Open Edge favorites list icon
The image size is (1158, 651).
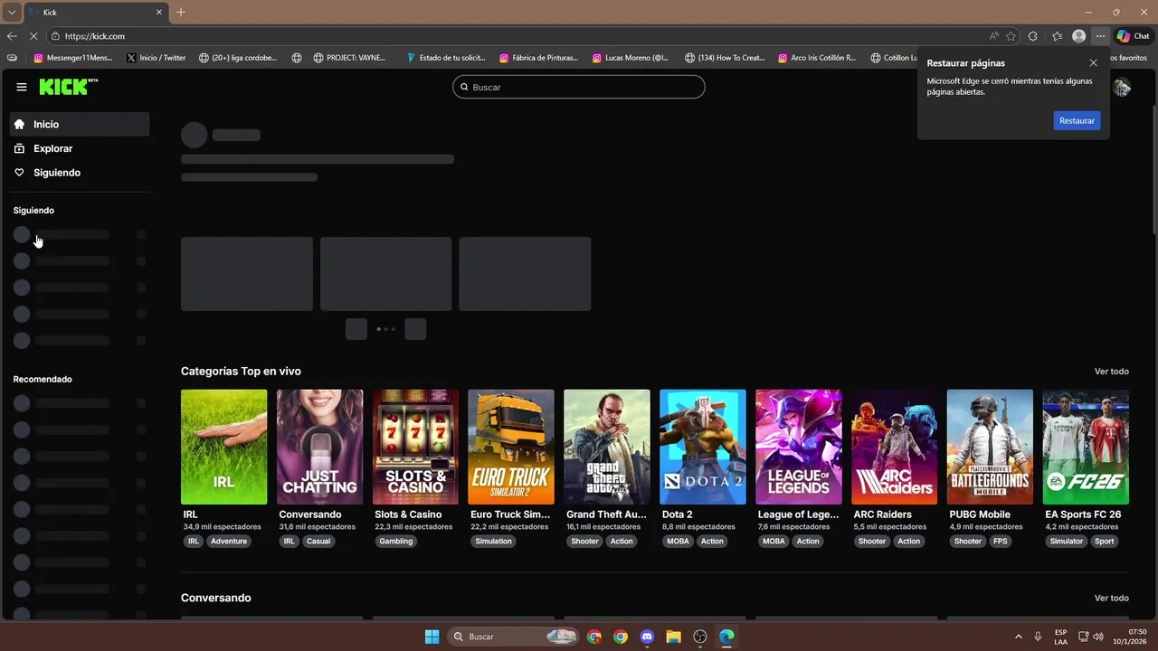(x=1057, y=36)
